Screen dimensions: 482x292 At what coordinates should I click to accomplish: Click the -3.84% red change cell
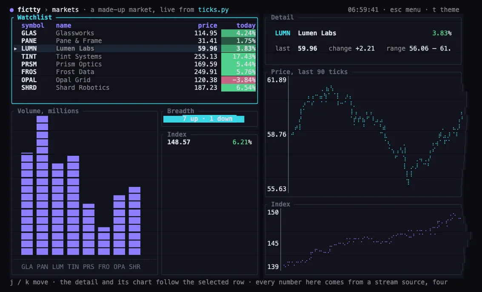pyautogui.click(x=239, y=80)
